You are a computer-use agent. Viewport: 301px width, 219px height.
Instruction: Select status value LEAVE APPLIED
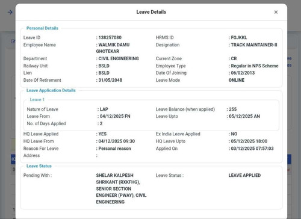244,175
